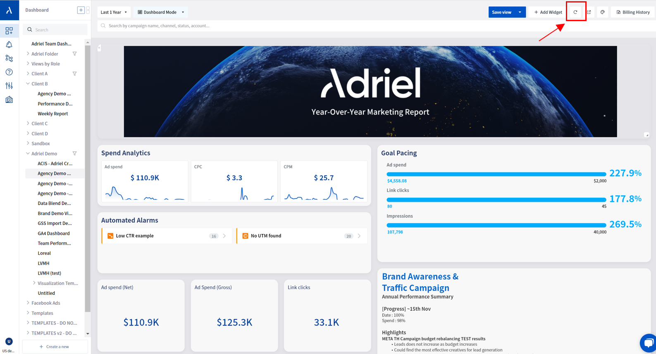Click the Save view button
Viewport: 656px width, 354px height.
501,12
